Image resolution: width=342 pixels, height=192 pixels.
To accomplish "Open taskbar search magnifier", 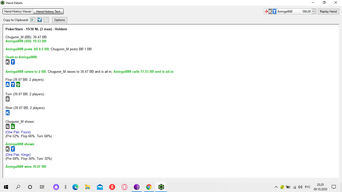I will tap(18, 187).
